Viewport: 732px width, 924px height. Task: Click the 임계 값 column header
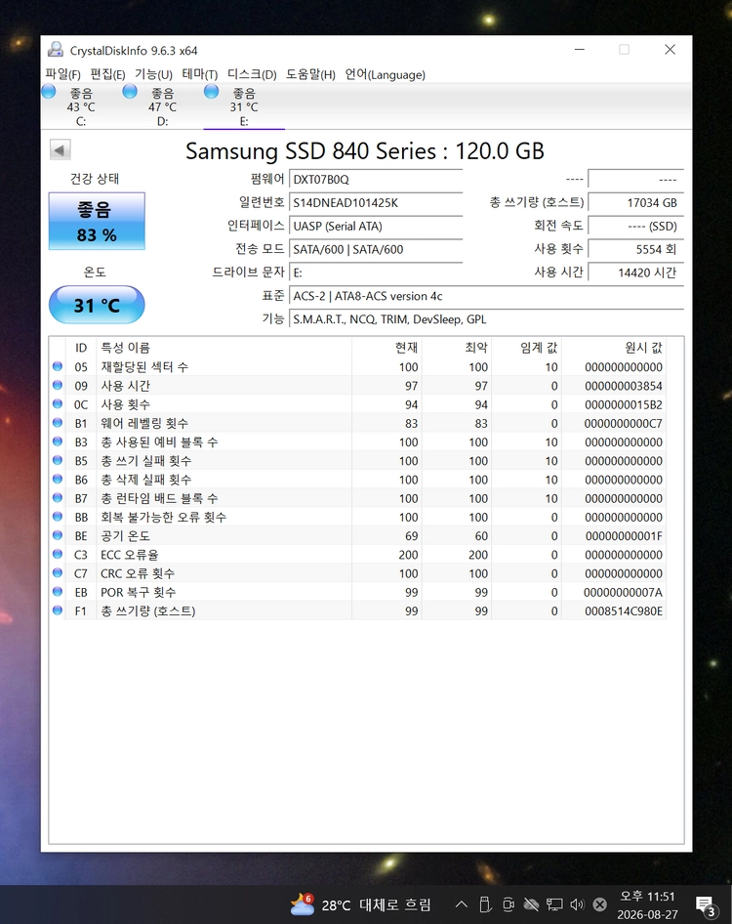[x=526, y=348]
